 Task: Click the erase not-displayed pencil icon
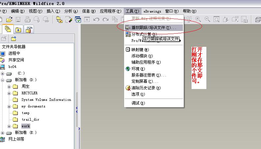69,19
